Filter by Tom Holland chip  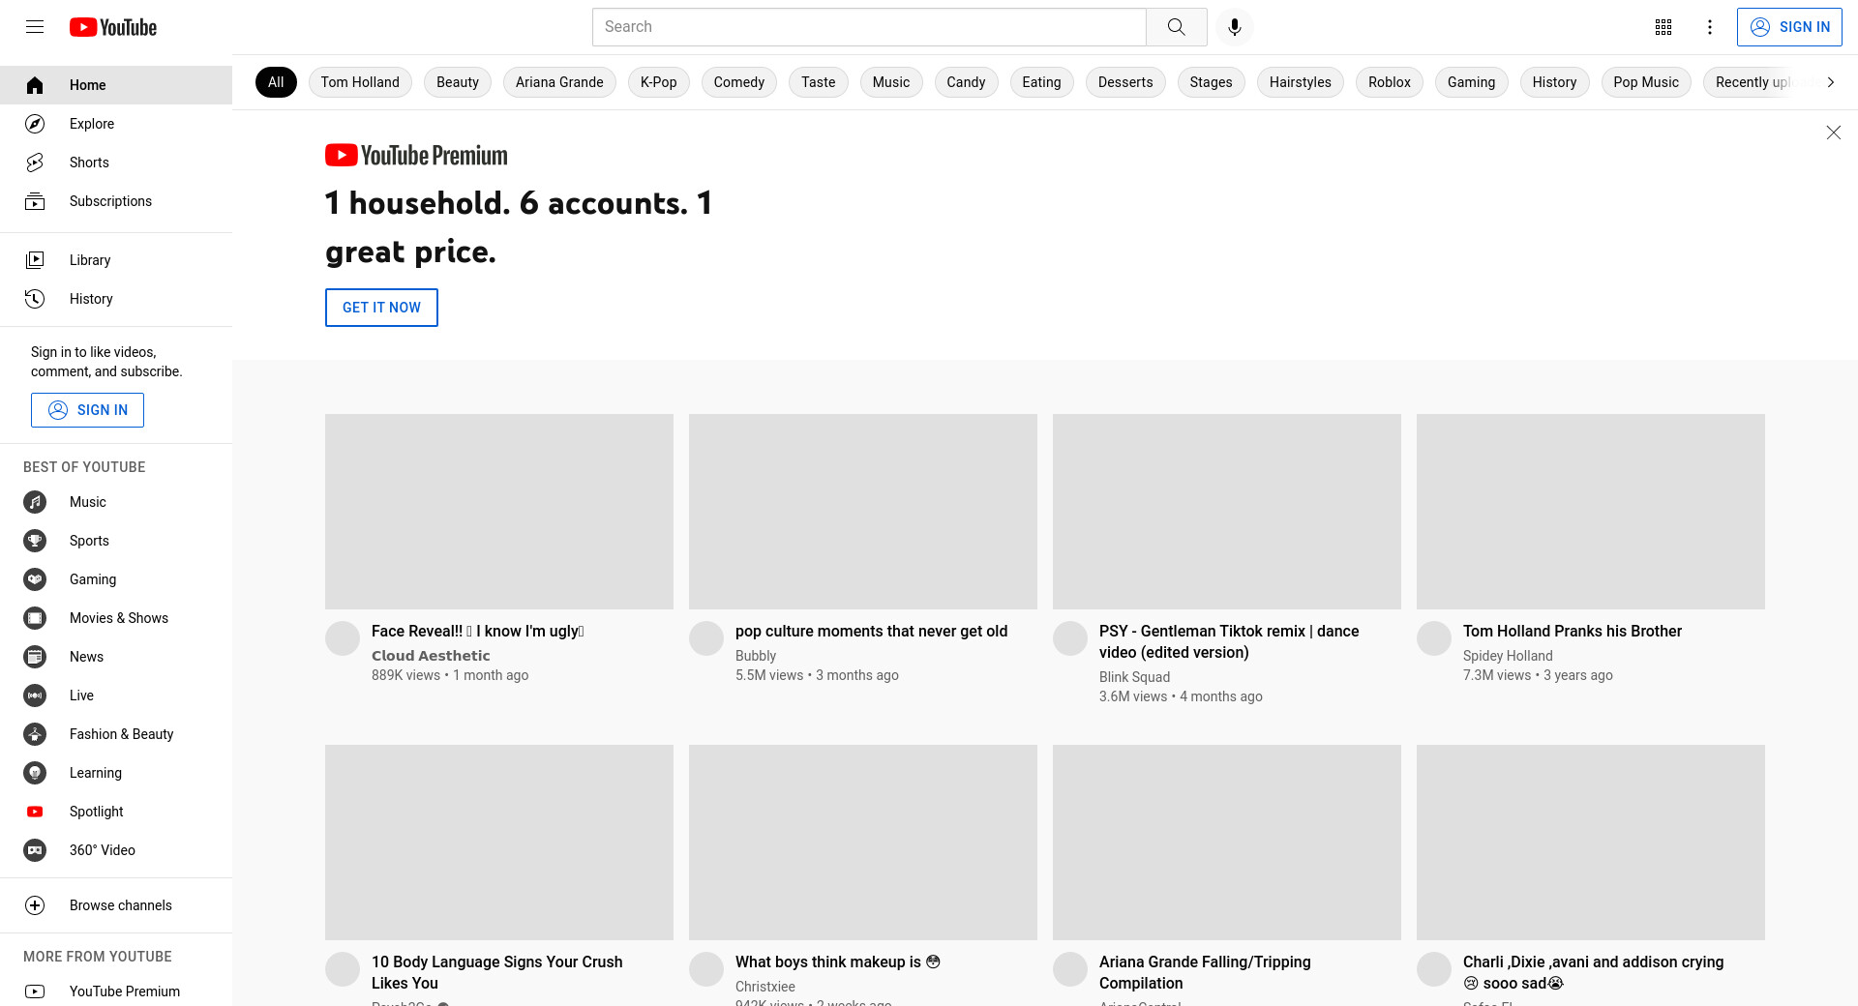click(x=360, y=82)
